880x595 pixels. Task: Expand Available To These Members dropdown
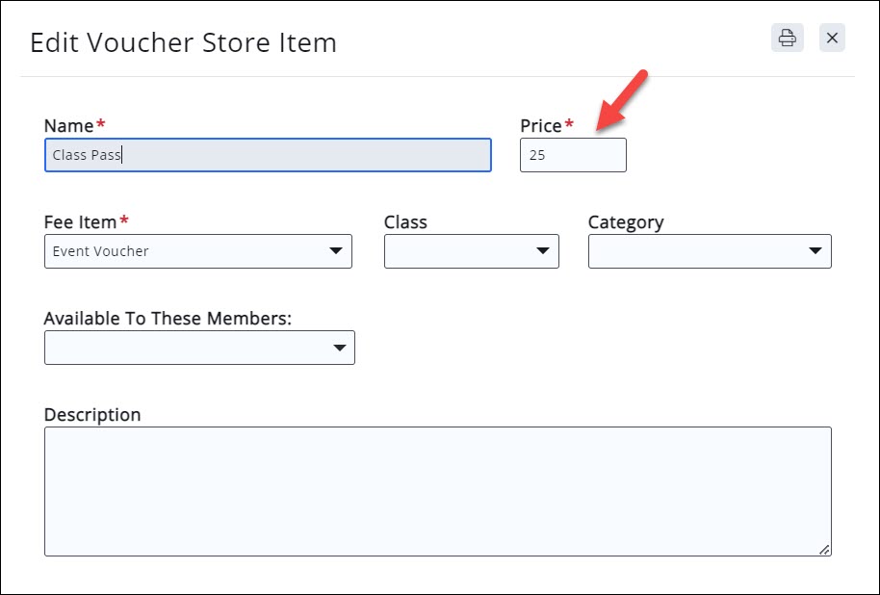click(x=199, y=348)
